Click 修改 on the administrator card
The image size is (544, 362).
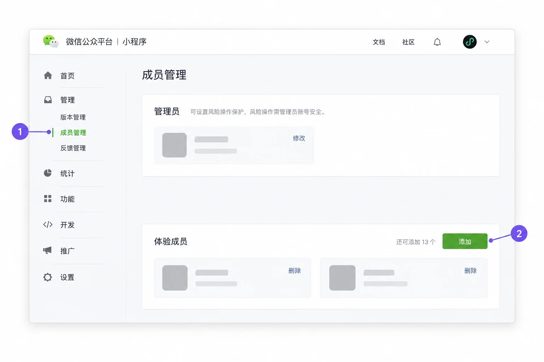pyautogui.click(x=299, y=138)
